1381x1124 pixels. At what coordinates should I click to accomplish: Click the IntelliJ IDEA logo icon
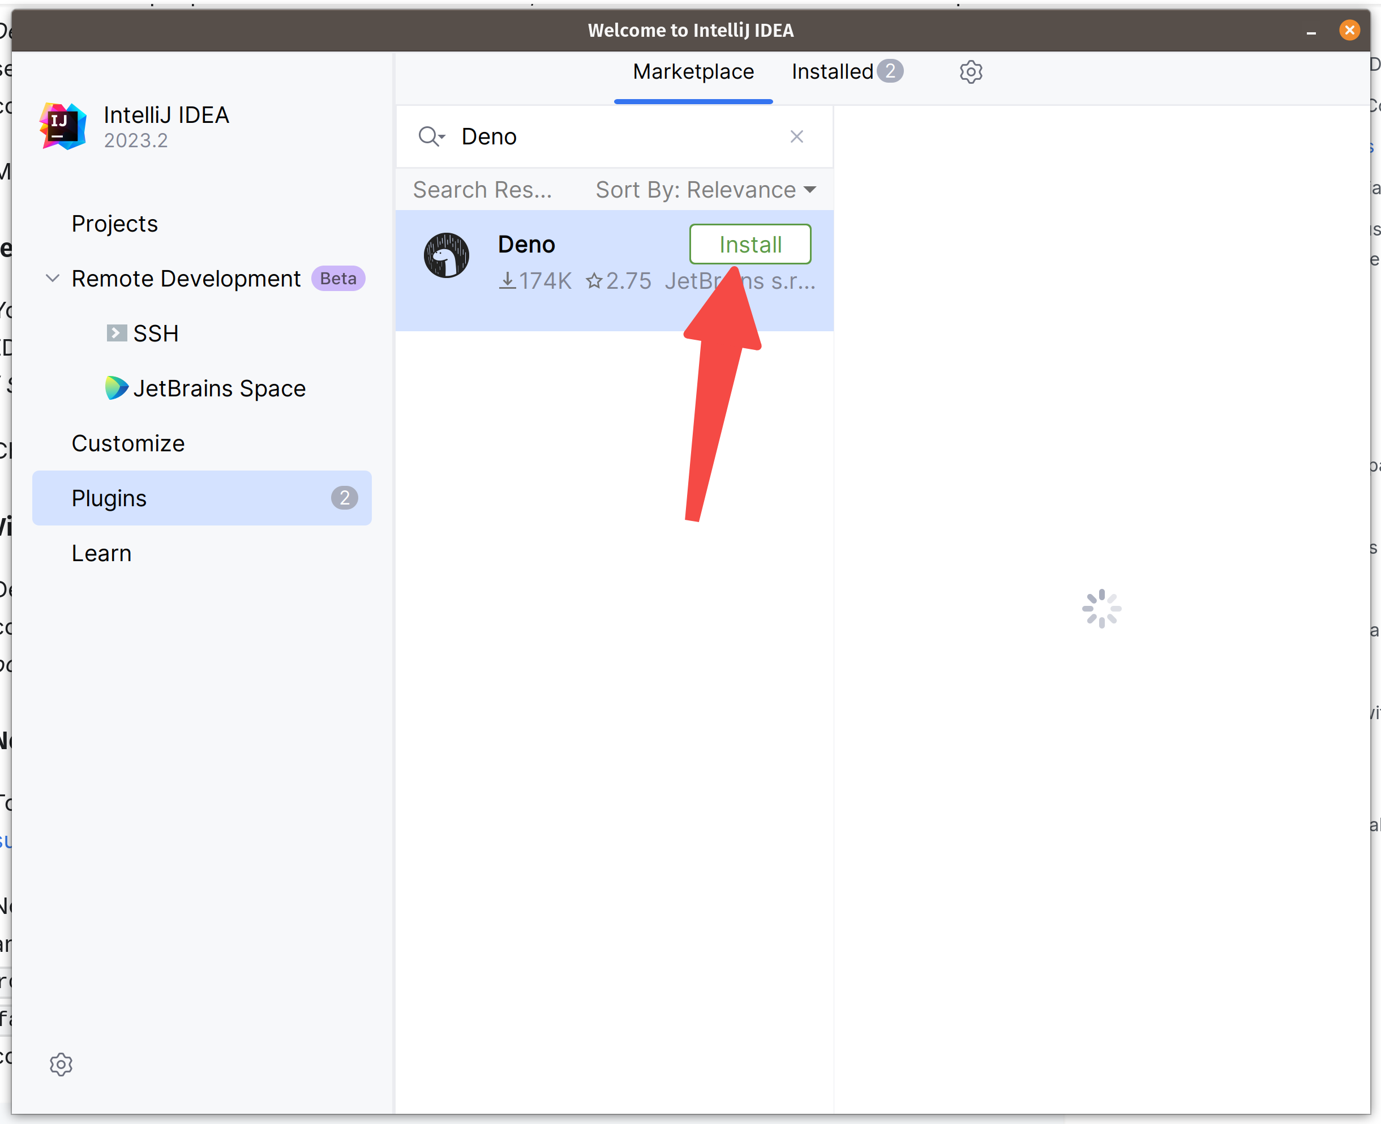63,126
